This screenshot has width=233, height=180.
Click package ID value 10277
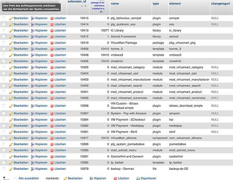coord(105,30)
